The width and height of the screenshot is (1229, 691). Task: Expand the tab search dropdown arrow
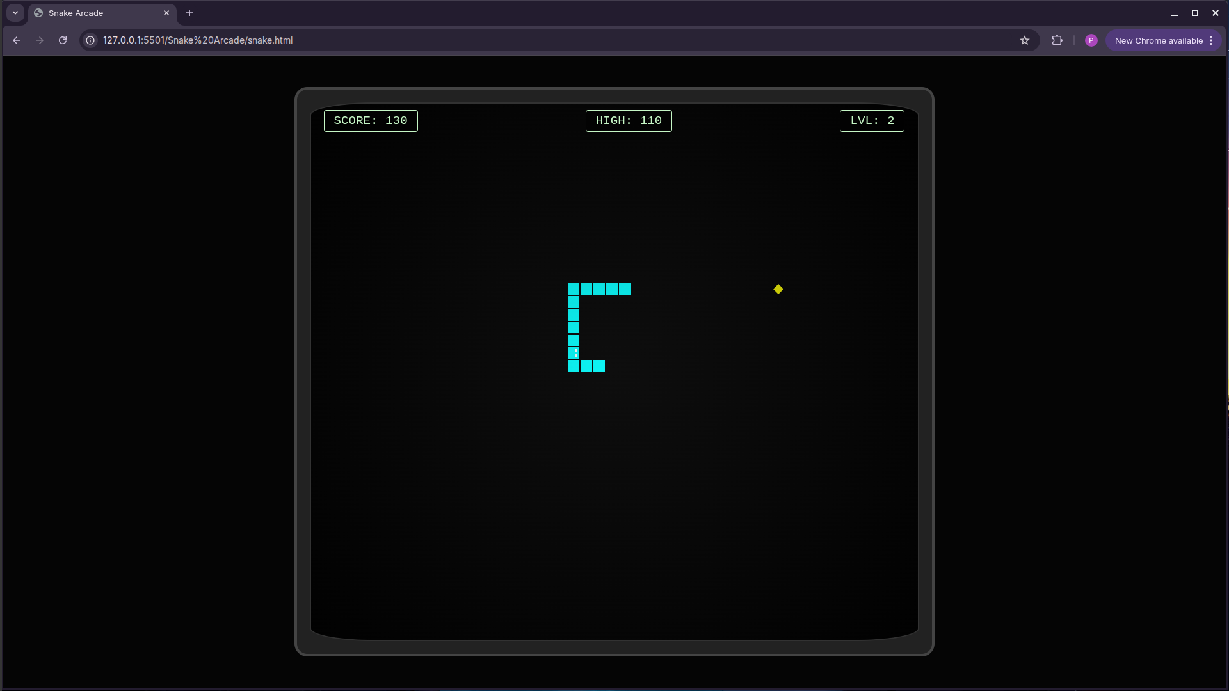15,13
